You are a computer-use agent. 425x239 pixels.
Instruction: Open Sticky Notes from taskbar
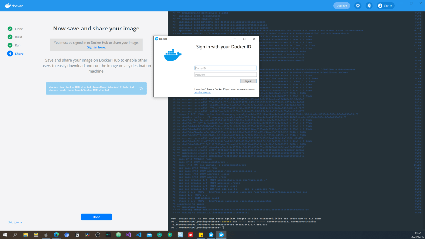point(201,235)
